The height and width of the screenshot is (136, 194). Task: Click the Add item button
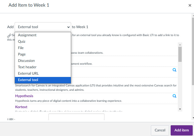tap(181, 130)
